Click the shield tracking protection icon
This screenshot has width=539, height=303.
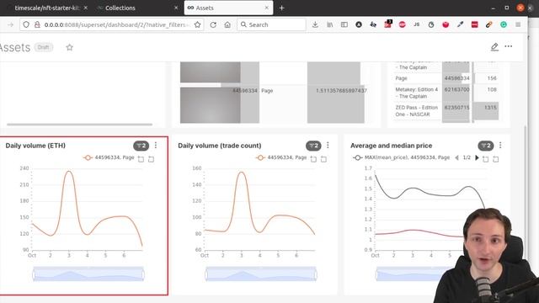coord(26,24)
